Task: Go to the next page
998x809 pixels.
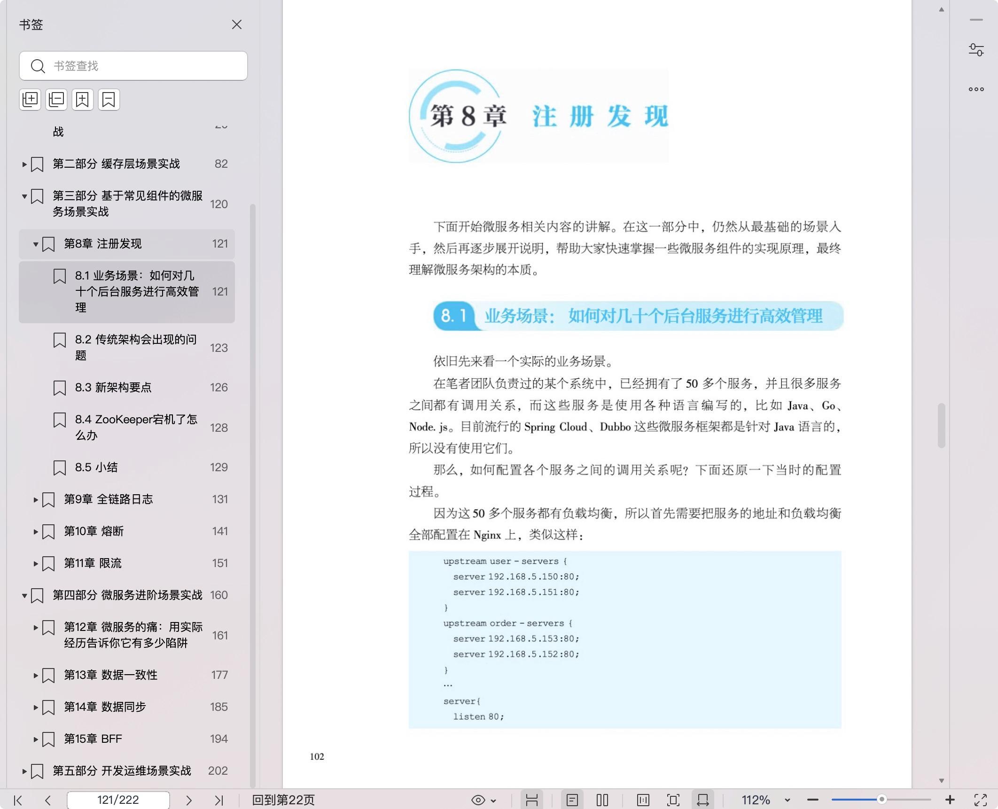Action: click(189, 800)
